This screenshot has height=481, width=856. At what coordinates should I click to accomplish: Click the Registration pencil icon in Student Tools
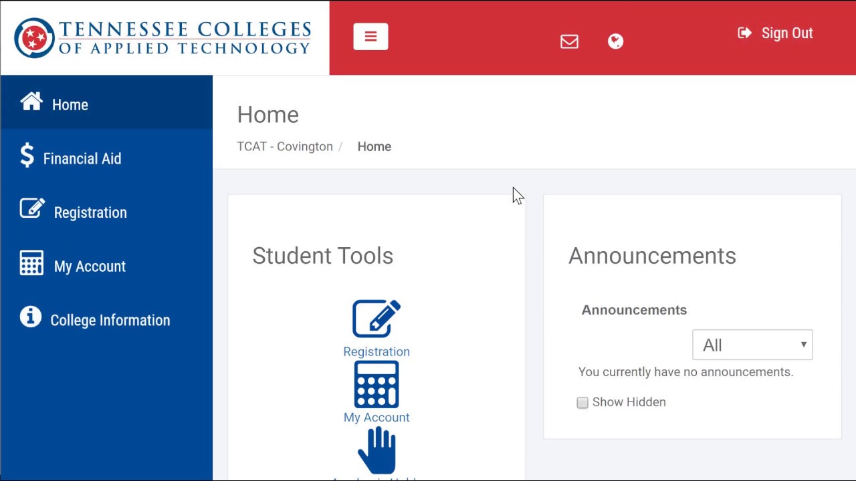point(377,319)
